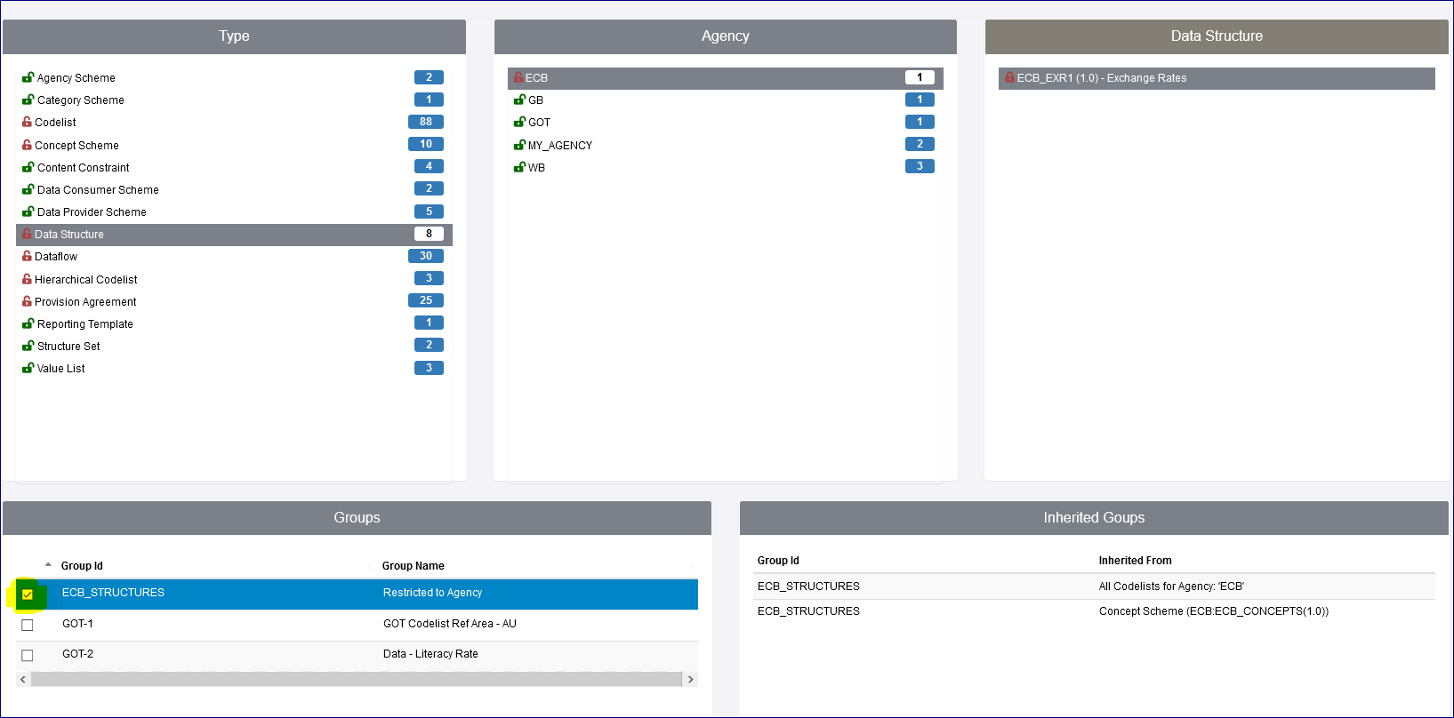Viewport: 1454px width, 718px height.
Task: Click the Groups table horizontal scrollbar track
Action: tap(356, 679)
